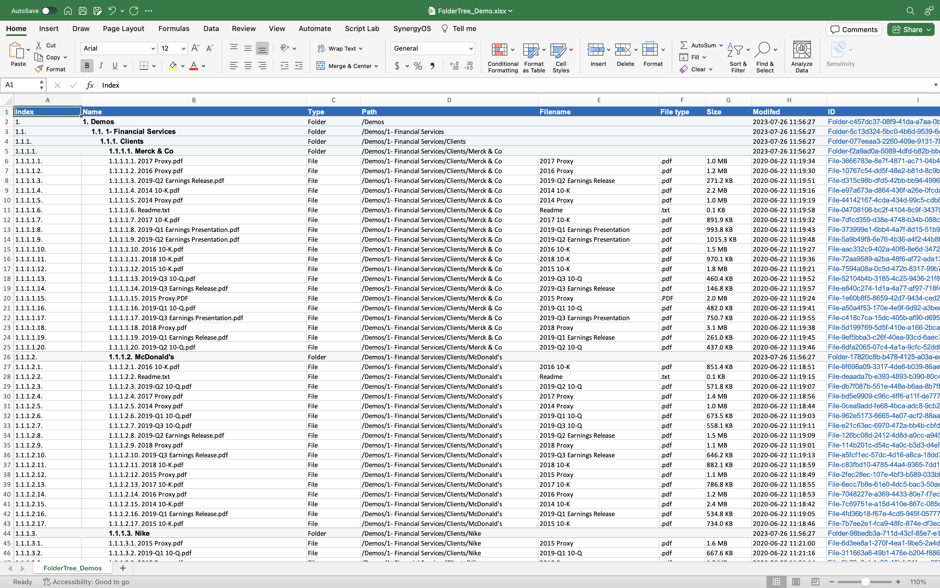
Task: Click the Undo arrow icon
Action: tap(112, 11)
